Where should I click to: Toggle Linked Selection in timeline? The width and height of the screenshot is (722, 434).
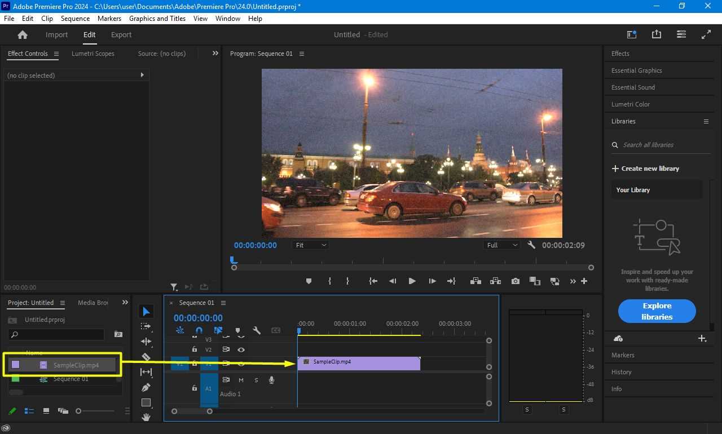pyautogui.click(x=218, y=330)
